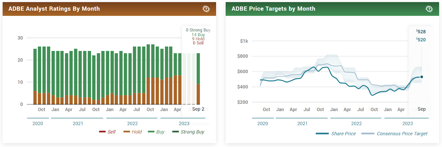Image resolution: width=442 pixels, height=147 pixels.
Task: Toggle Share Price line in legend
Action: coord(336,133)
